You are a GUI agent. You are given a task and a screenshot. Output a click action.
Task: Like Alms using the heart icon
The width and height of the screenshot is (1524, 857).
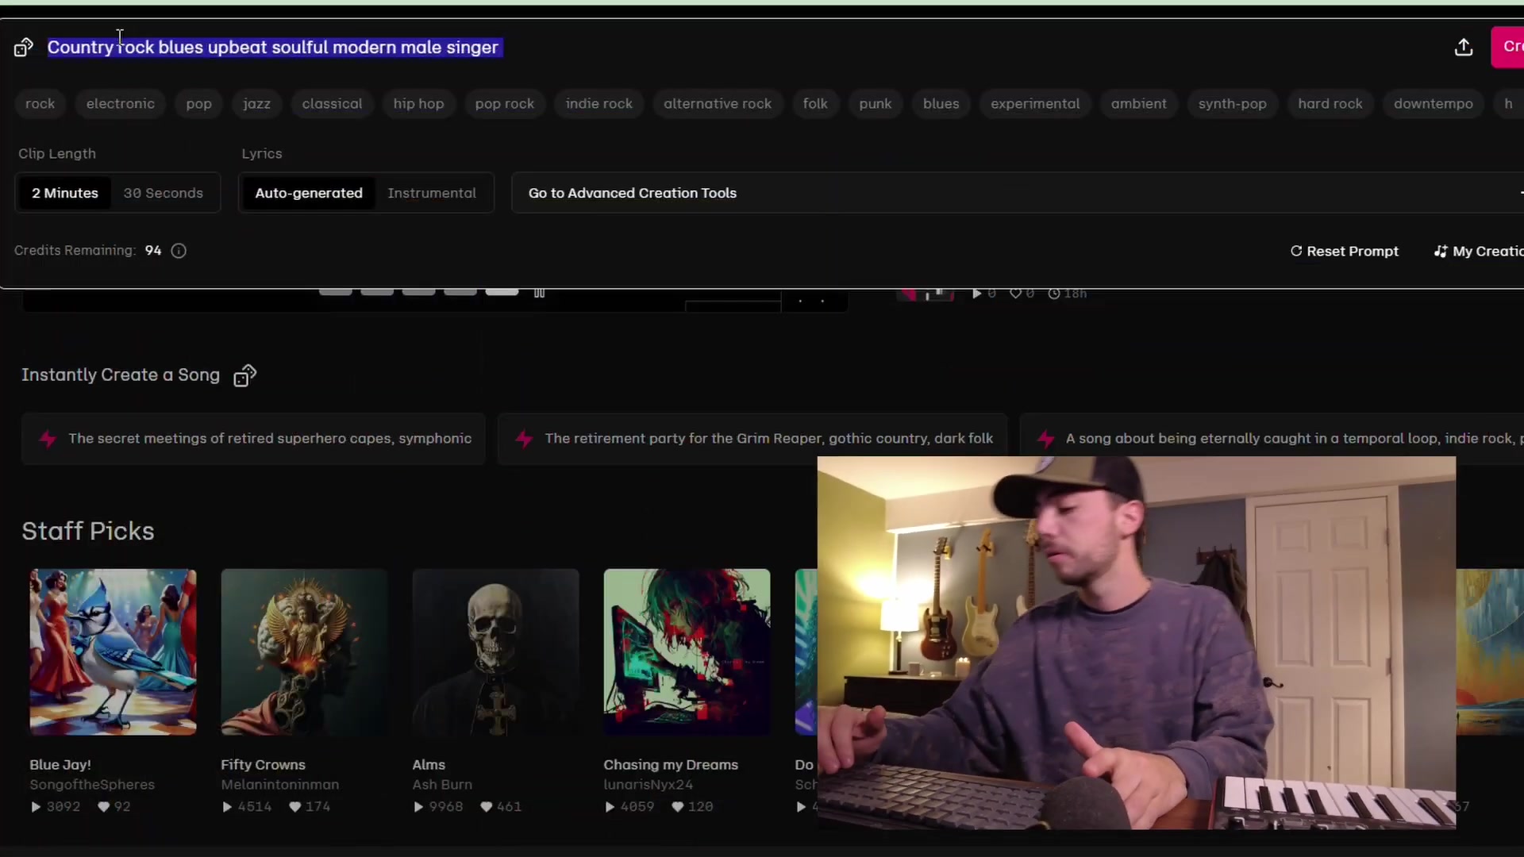(x=486, y=807)
